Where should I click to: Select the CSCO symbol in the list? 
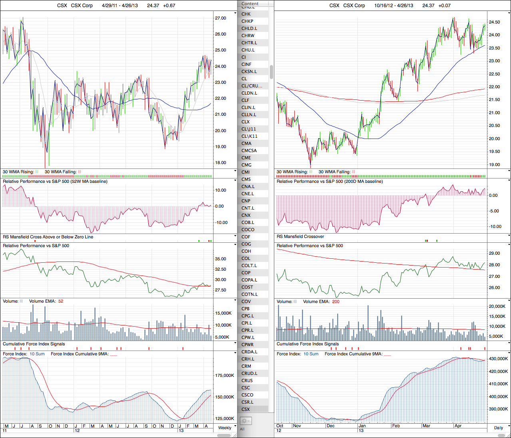pyautogui.click(x=247, y=395)
